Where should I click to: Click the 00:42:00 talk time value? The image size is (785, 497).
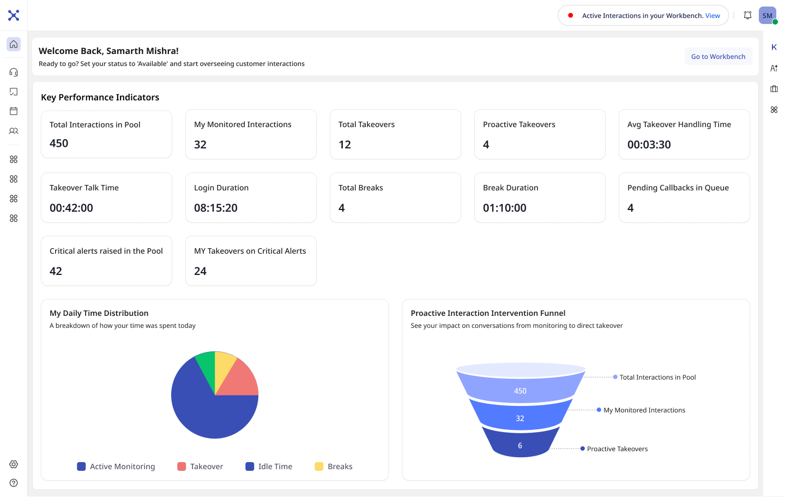click(x=71, y=208)
